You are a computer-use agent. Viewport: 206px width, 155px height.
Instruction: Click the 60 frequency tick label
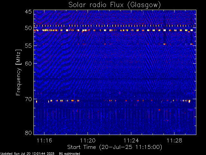(x=28, y=63)
